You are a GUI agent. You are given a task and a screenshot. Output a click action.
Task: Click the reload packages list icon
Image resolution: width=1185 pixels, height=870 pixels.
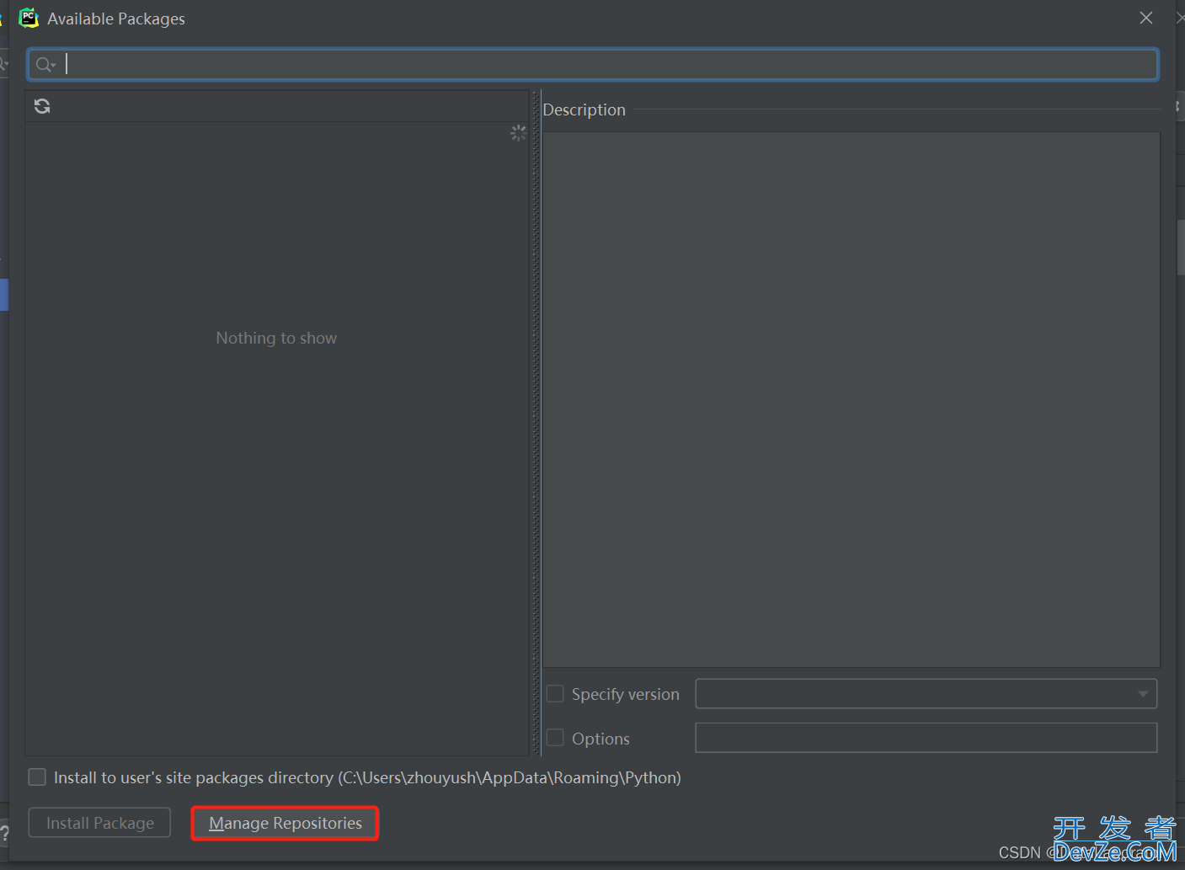pyautogui.click(x=42, y=106)
